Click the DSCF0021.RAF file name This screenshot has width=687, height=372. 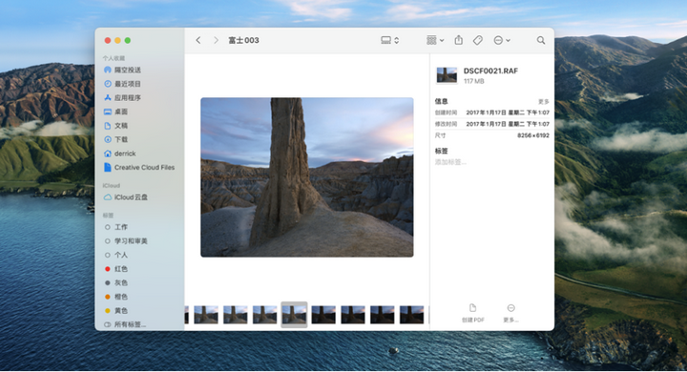tap(490, 71)
